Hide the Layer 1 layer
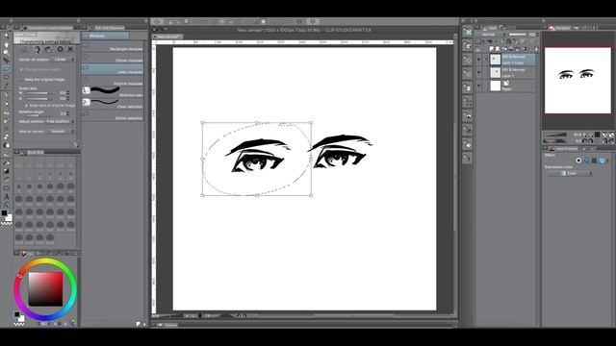 click(x=479, y=73)
